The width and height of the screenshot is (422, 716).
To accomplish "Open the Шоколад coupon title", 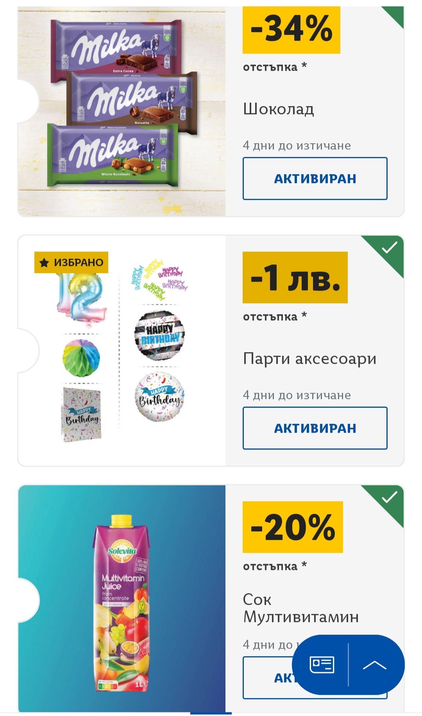I will point(279,109).
